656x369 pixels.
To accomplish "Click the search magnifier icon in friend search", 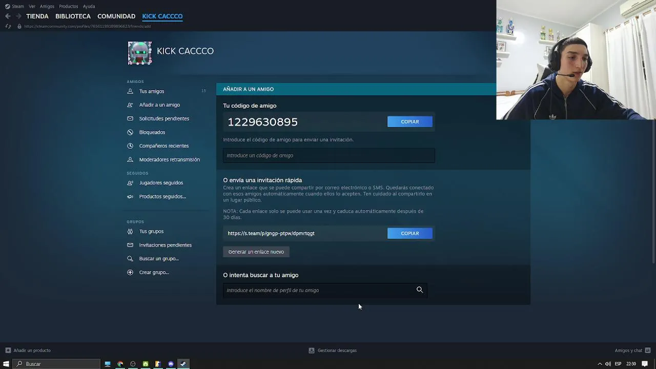I will (x=420, y=290).
